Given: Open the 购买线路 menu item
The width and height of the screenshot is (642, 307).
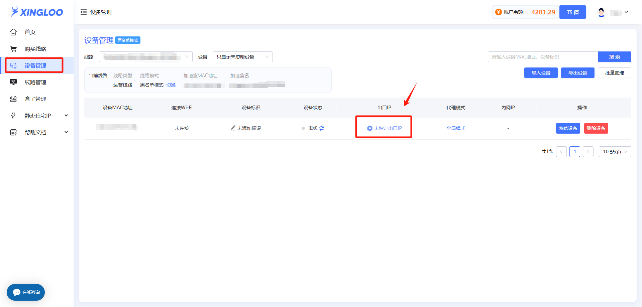Looking at the screenshot, I should (37, 49).
